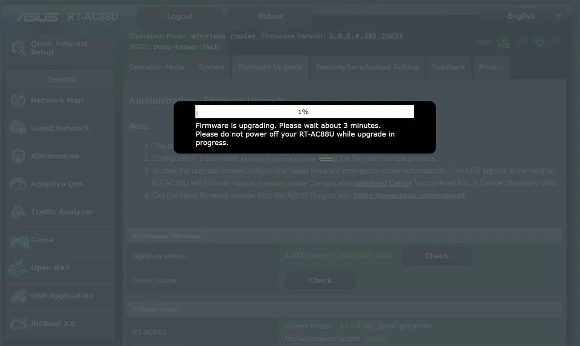
Task: Open Restore/Save/Upload Setting tab
Action: pyautogui.click(x=367, y=67)
